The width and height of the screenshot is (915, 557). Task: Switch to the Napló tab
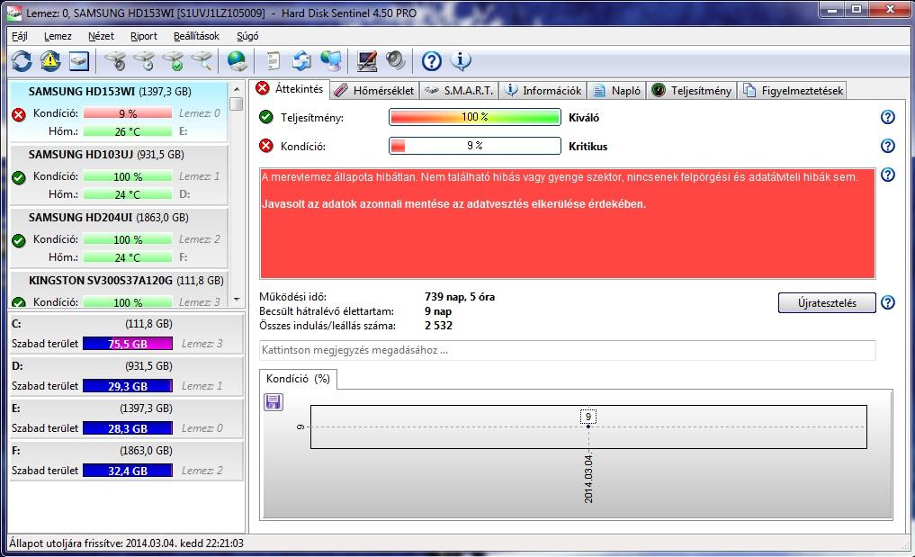[x=617, y=91]
